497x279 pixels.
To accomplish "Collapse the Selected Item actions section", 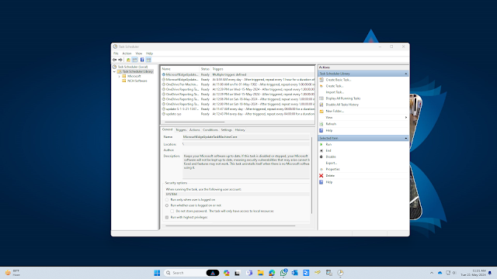I will [405, 138].
